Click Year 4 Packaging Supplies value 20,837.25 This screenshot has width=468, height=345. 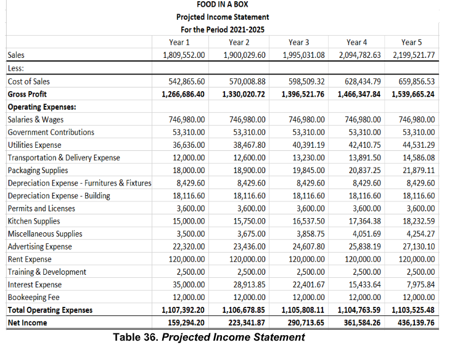(365, 170)
